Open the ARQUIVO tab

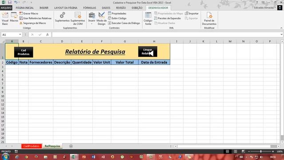tap(6, 8)
